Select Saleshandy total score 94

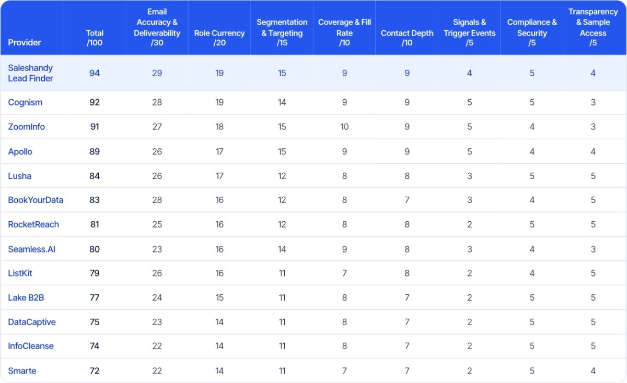tap(95, 73)
